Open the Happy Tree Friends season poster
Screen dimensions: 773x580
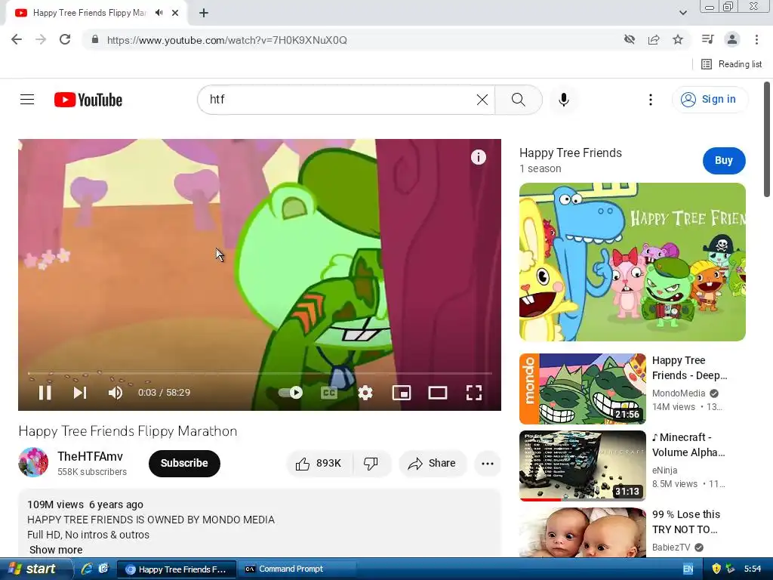coord(632,262)
